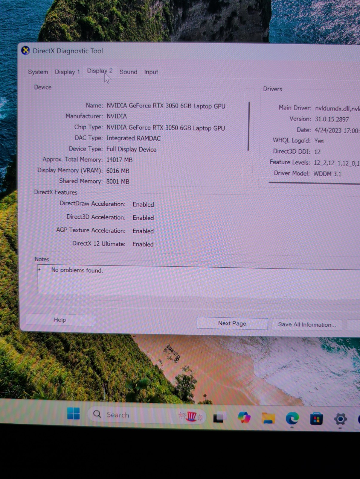Image resolution: width=360 pixels, height=479 pixels.
Task: Open the Windows Start menu
Action: point(74,414)
